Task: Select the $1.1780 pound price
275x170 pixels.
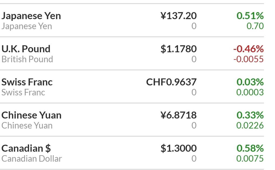Action: (179, 49)
